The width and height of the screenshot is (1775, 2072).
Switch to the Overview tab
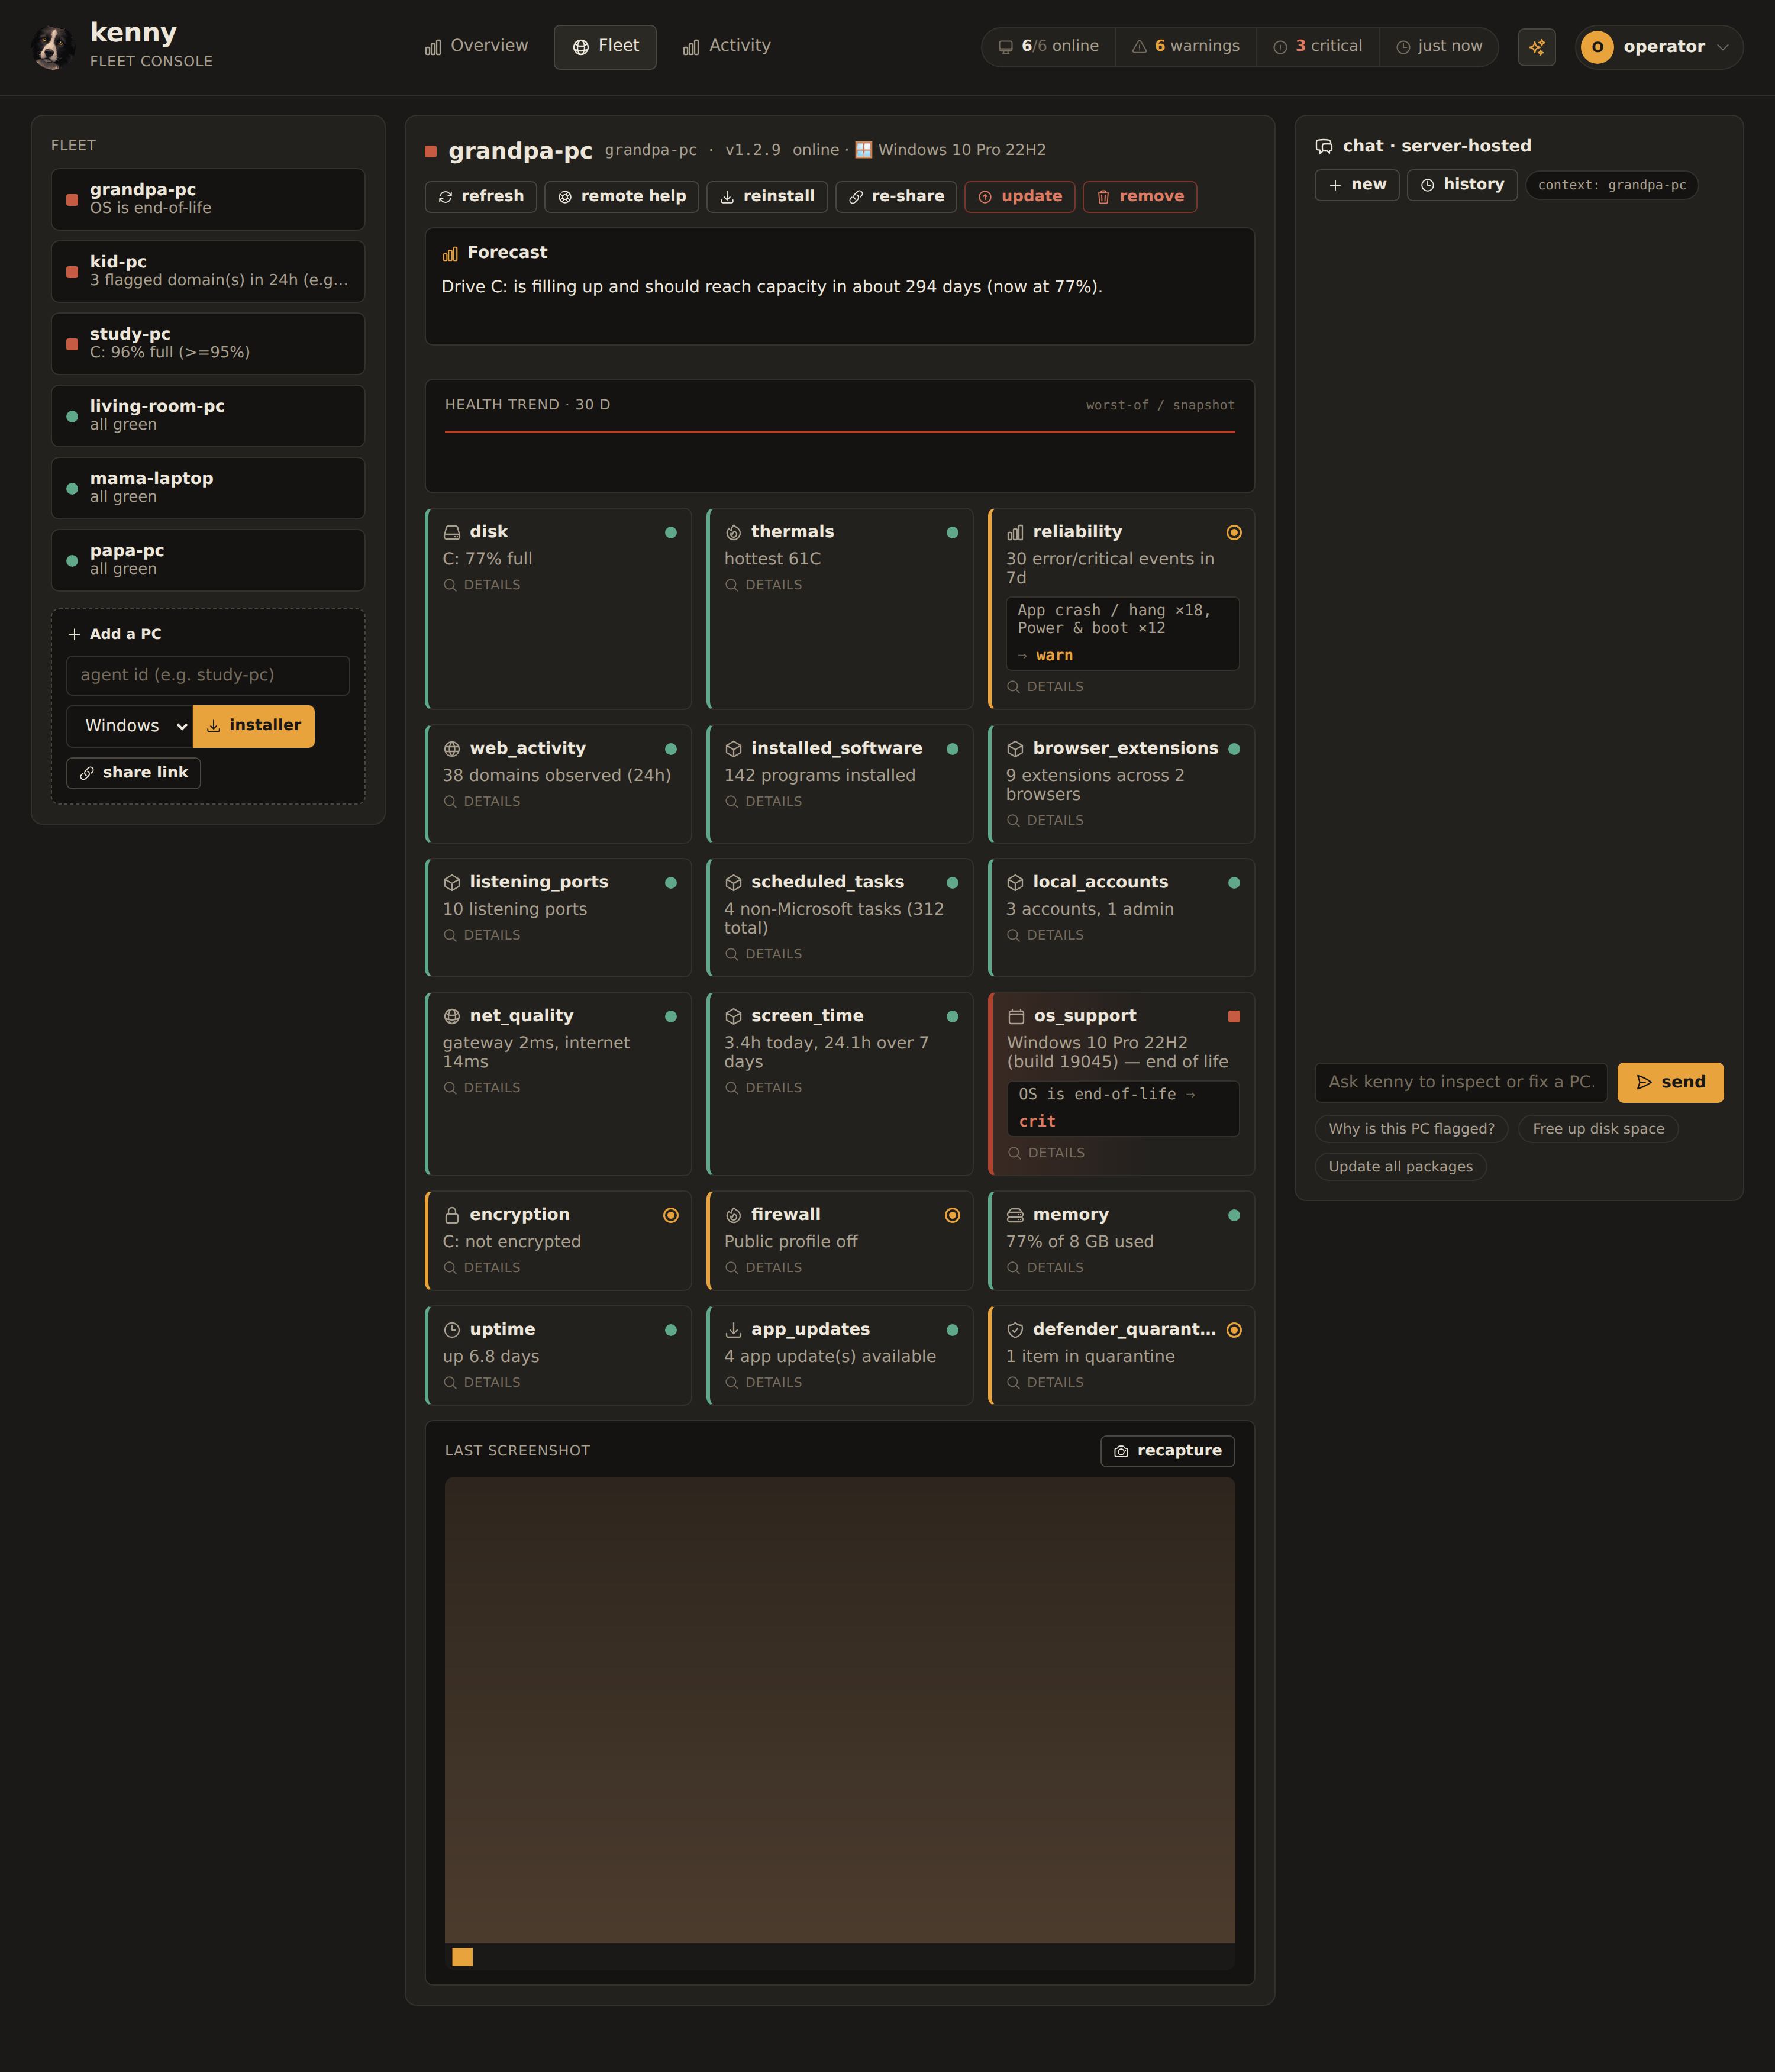[476, 46]
